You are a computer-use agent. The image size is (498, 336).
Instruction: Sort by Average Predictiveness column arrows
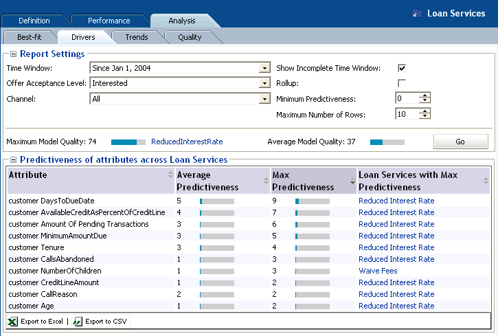[266, 181]
